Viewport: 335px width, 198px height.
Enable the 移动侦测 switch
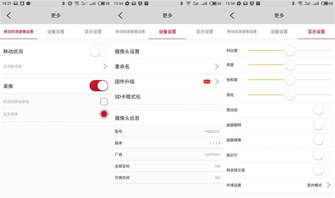99,51
